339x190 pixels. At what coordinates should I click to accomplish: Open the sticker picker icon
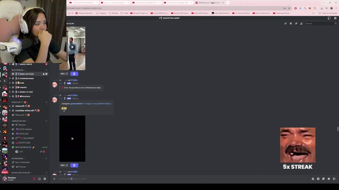coord(323,179)
